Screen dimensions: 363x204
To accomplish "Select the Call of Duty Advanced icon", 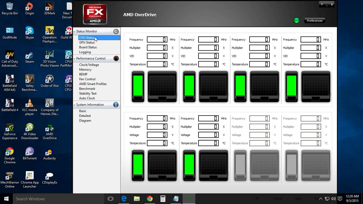I will coord(10,59).
